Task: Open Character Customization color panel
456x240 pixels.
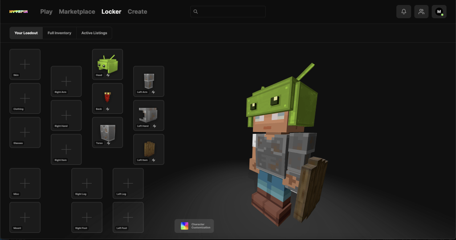Action: pyautogui.click(x=194, y=226)
